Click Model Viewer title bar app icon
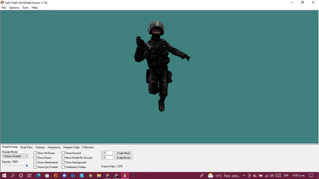Image resolution: width=319 pixels, height=179 pixels. (x=2, y=3)
